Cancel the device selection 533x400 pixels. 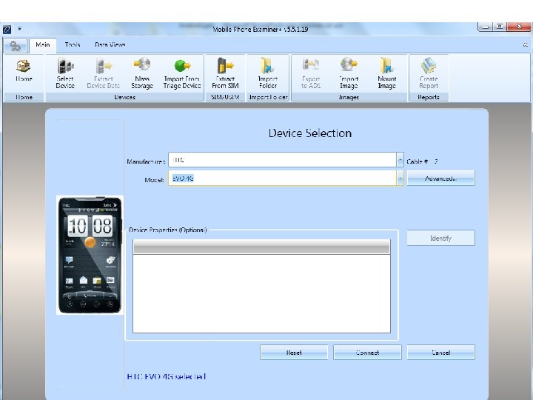(x=441, y=353)
